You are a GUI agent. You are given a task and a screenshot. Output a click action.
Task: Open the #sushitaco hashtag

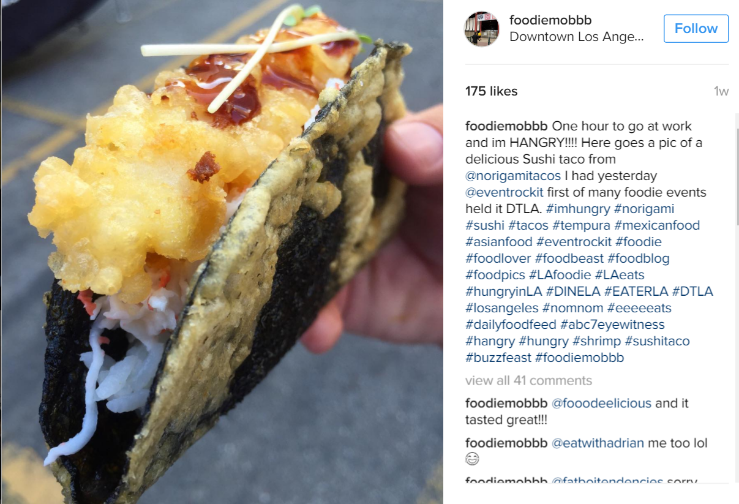657,341
